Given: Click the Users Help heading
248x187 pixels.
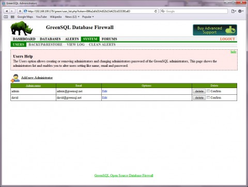Looking at the screenshot, I should [x=23, y=56].
